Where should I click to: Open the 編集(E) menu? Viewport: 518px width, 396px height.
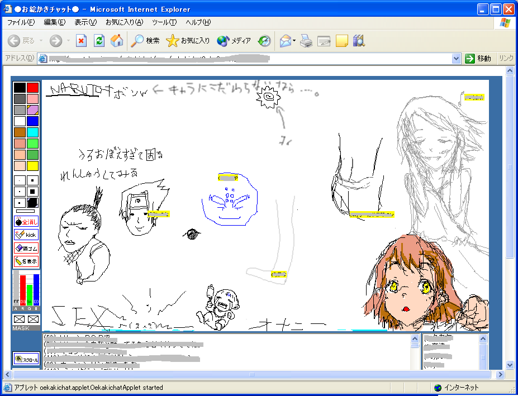pos(55,22)
